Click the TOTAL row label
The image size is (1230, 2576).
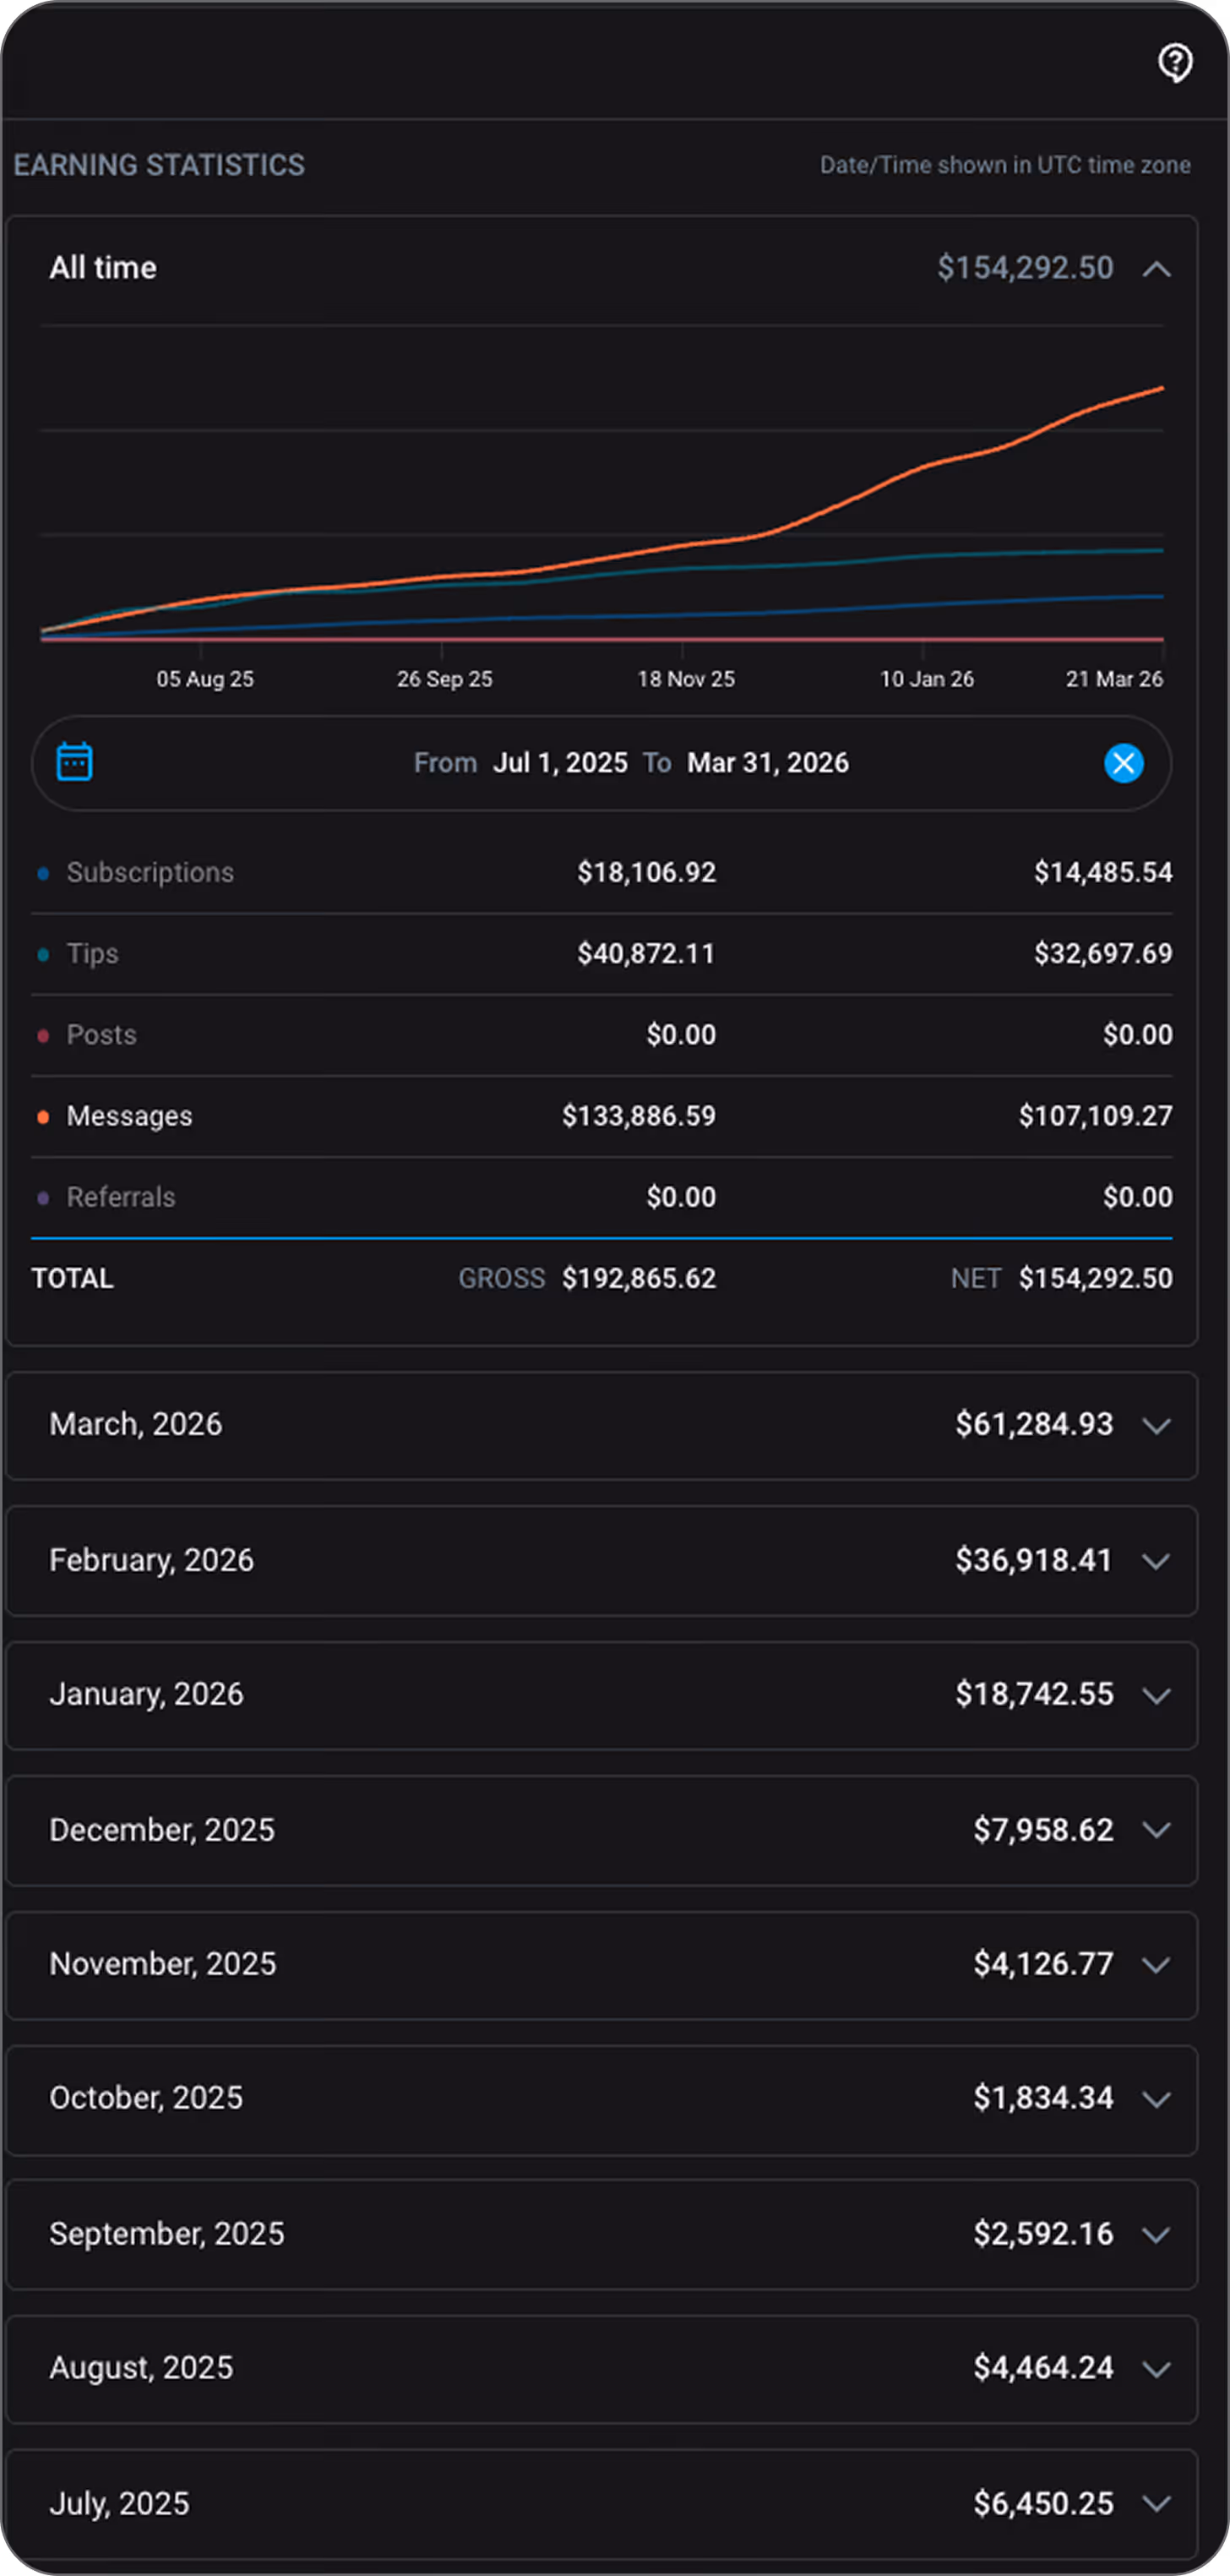click(x=72, y=1278)
